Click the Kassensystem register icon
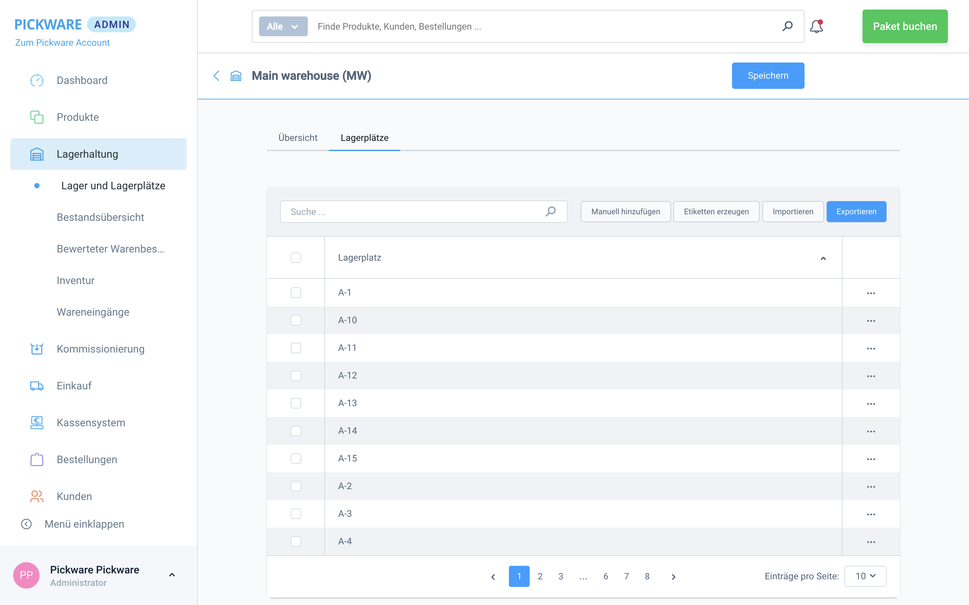The image size is (969, 605). 37,423
